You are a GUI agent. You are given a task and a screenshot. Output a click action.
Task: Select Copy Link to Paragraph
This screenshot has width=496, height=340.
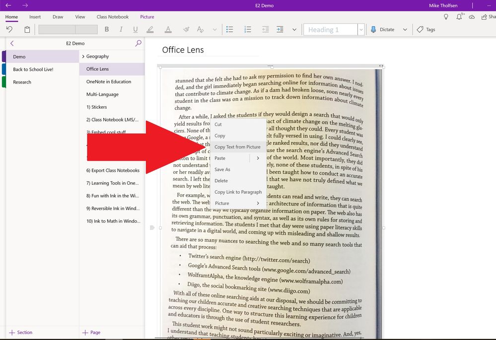[238, 192]
